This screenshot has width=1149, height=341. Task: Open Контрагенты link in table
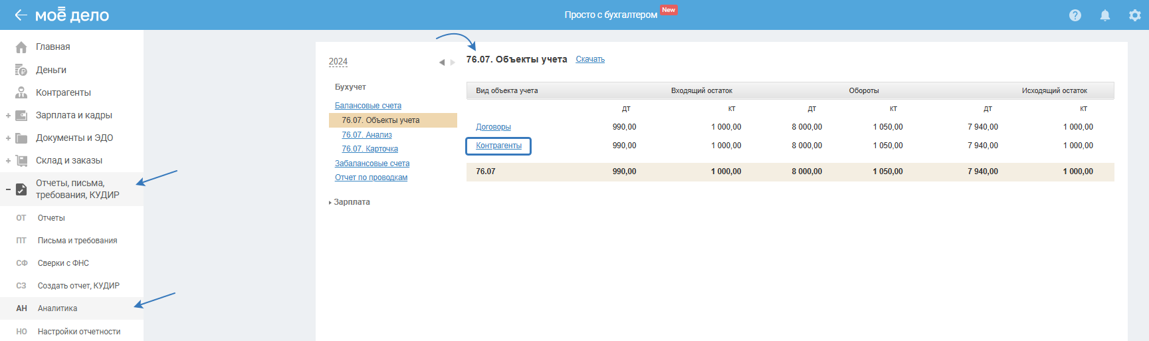pos(499,146)
